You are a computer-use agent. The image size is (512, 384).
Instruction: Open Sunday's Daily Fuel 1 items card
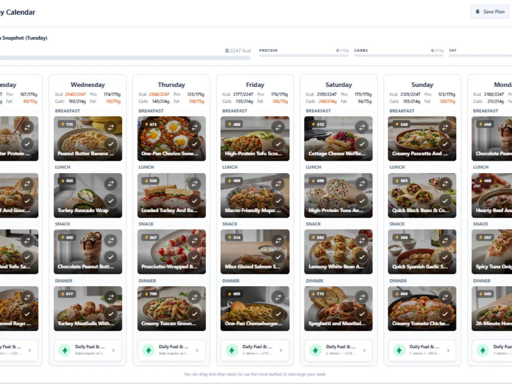click(422, 350)
